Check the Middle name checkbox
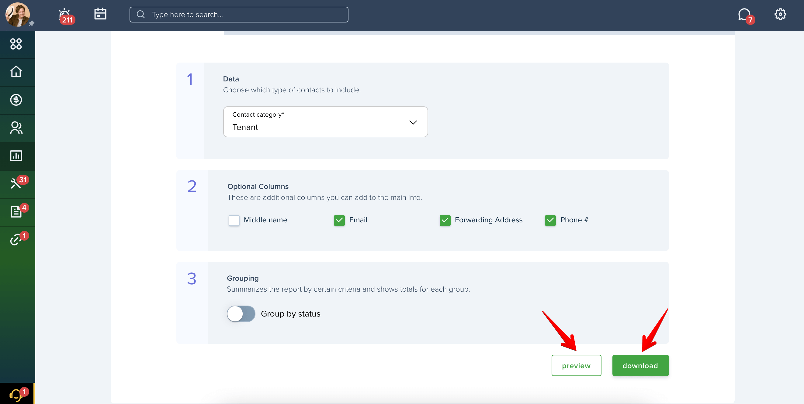The width and height of the screenshot is (804, 404). [x=234, y=221]
